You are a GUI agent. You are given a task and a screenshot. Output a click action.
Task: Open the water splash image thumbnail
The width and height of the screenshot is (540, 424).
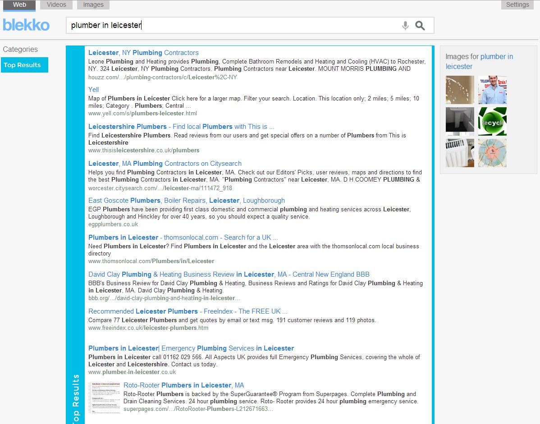click(x=460, y=90)
